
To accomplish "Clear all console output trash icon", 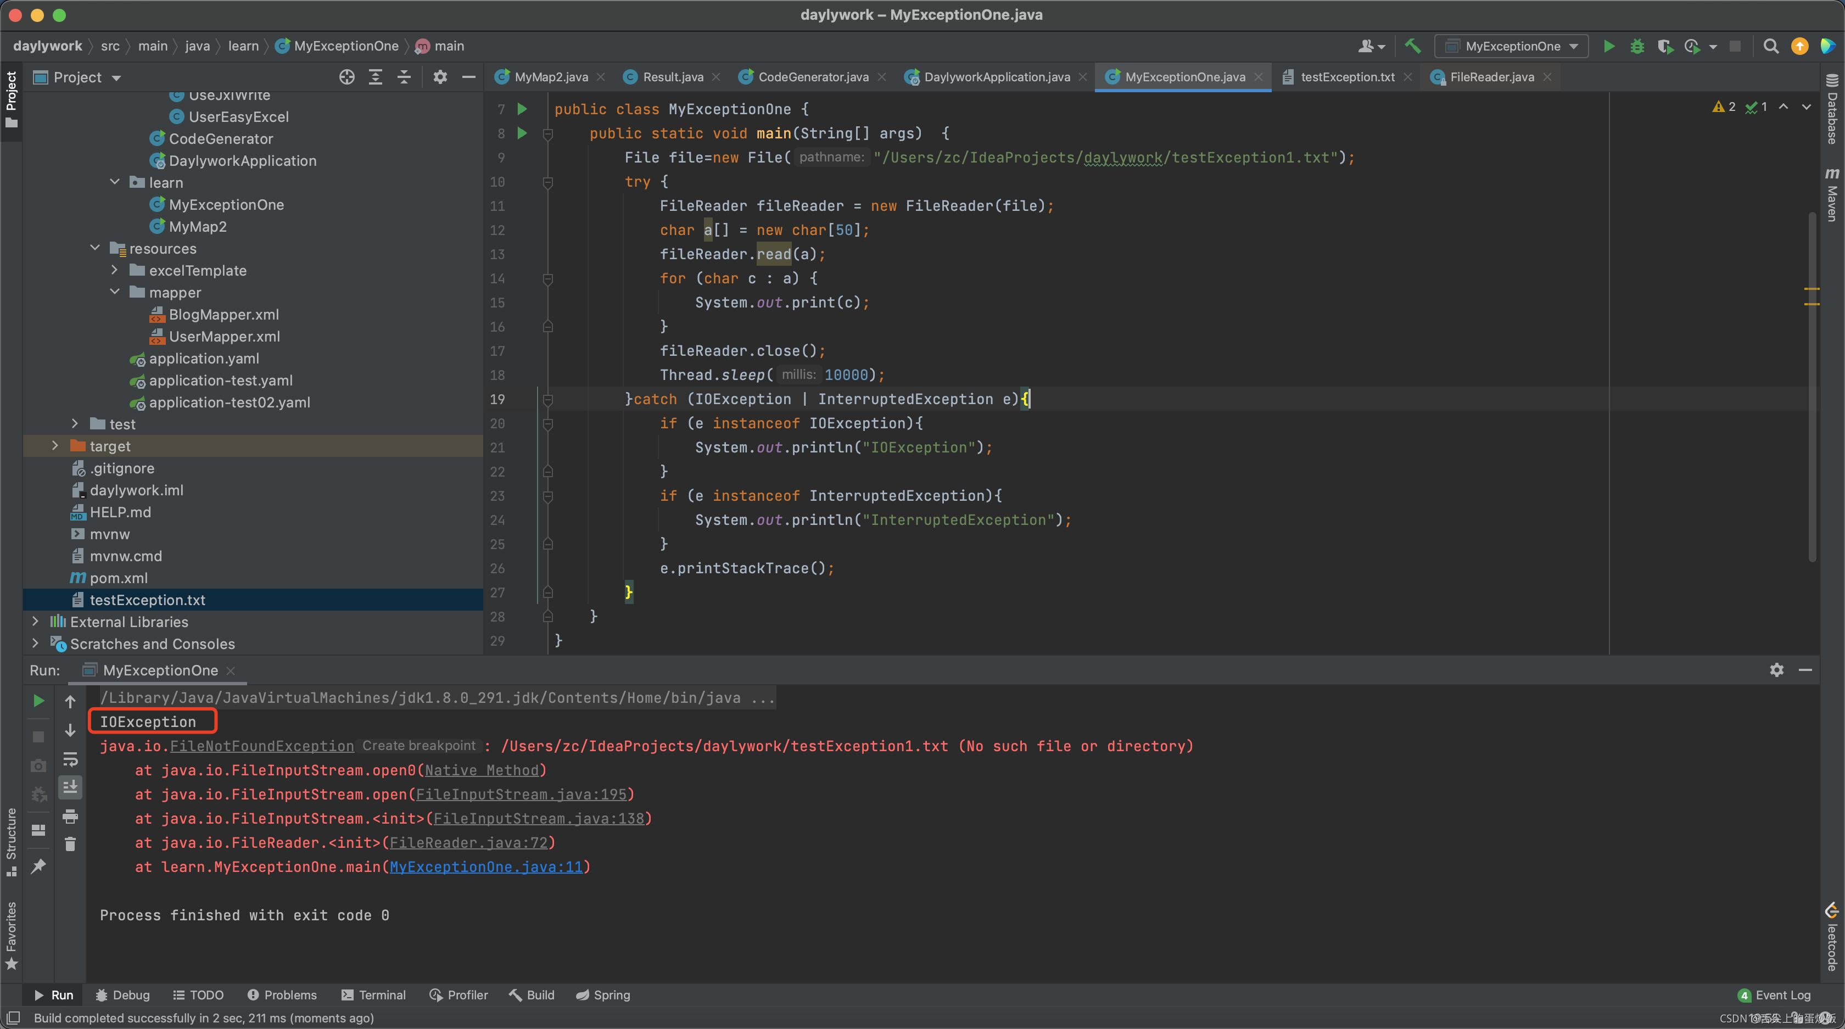I will pyautogui.click(x=70, y=845).
